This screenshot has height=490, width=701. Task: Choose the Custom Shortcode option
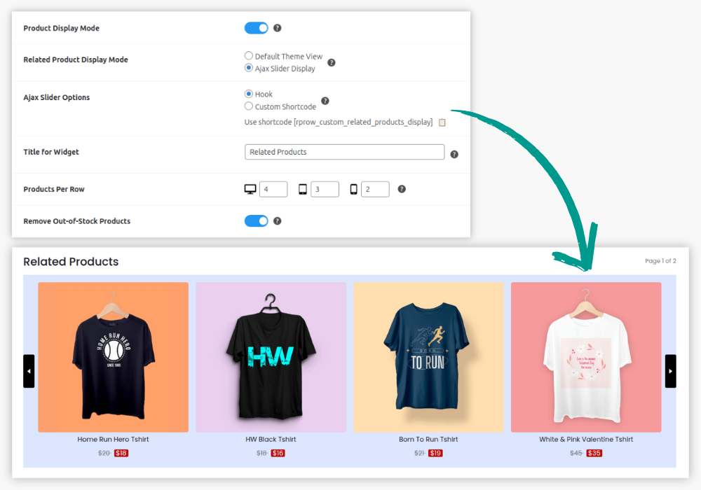(249, 106)
